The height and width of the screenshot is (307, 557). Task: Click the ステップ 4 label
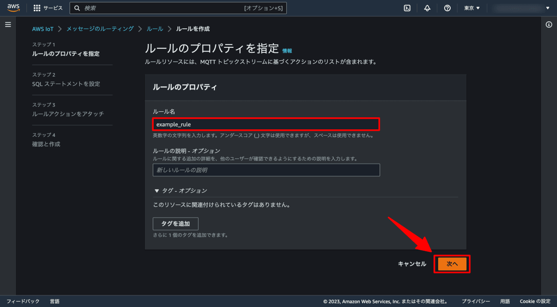pyautogui.click(x=44, y=135)
